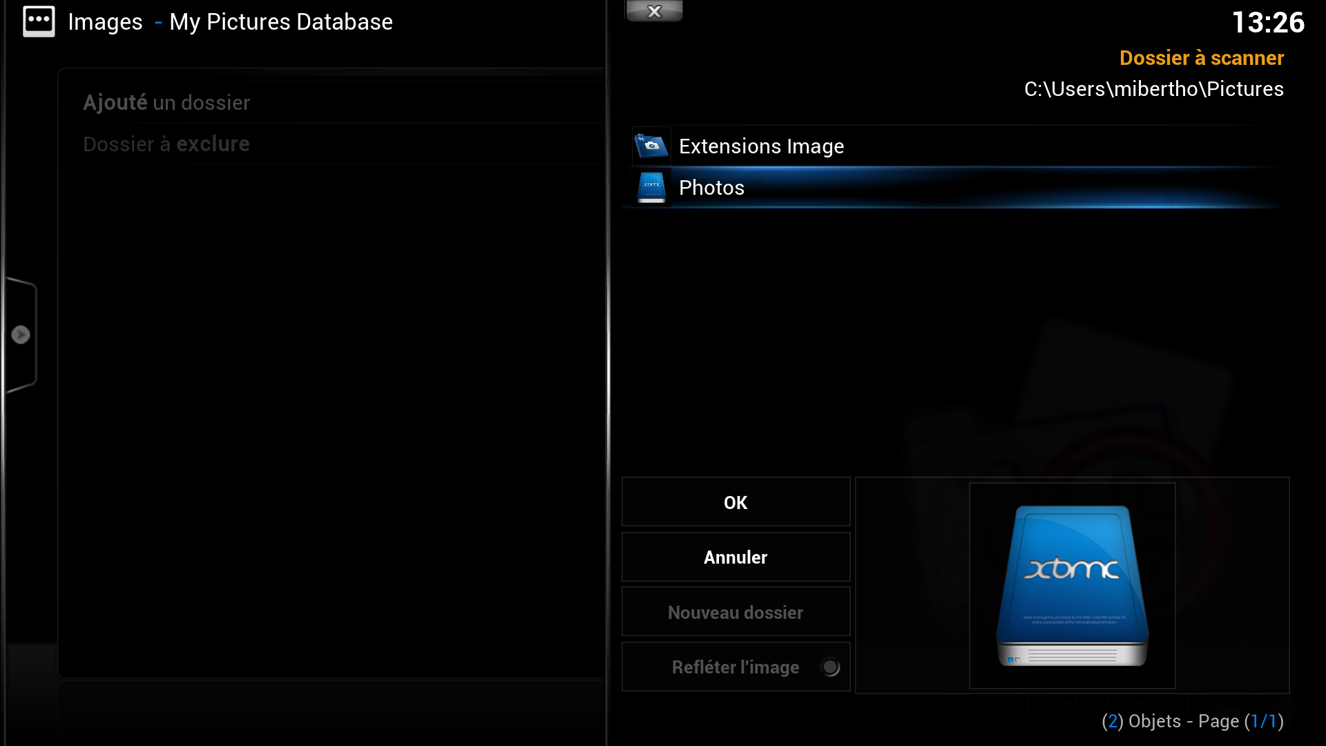Expand side menu using the arrow handle
The width and height of the screenshot is (1326, 746).
click(x=21, y=335)
